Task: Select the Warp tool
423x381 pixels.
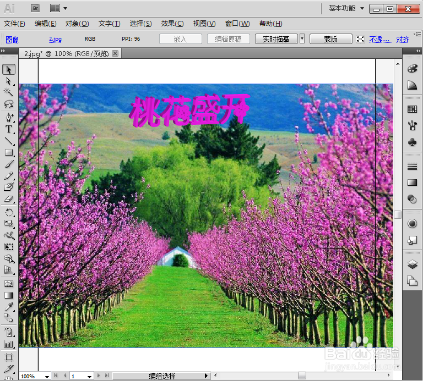Action: [x=9, y=236]
